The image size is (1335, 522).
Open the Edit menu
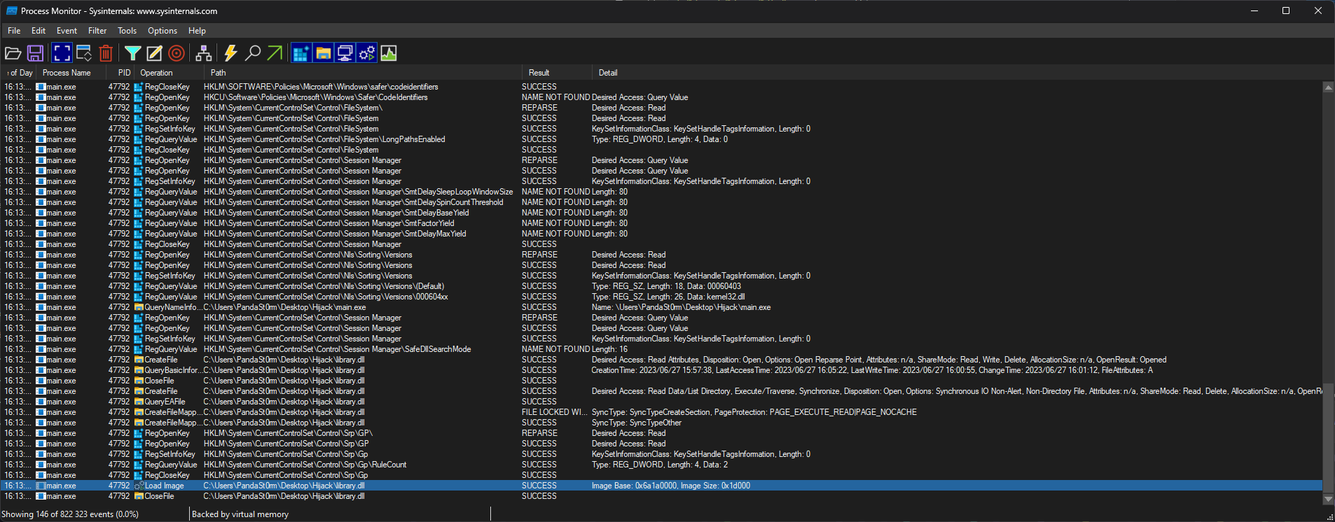(x=39, y=31)
